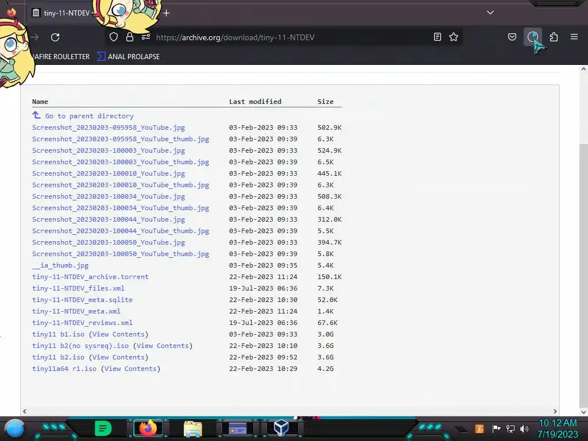Download tiny11 b2(no sysreq).iso
Viewport: 588px width, 441px height.
[x=80, y=346]
